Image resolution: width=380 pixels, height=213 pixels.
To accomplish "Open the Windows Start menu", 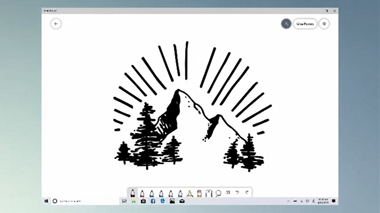I will pyautogui.click(x=46, y=201).
